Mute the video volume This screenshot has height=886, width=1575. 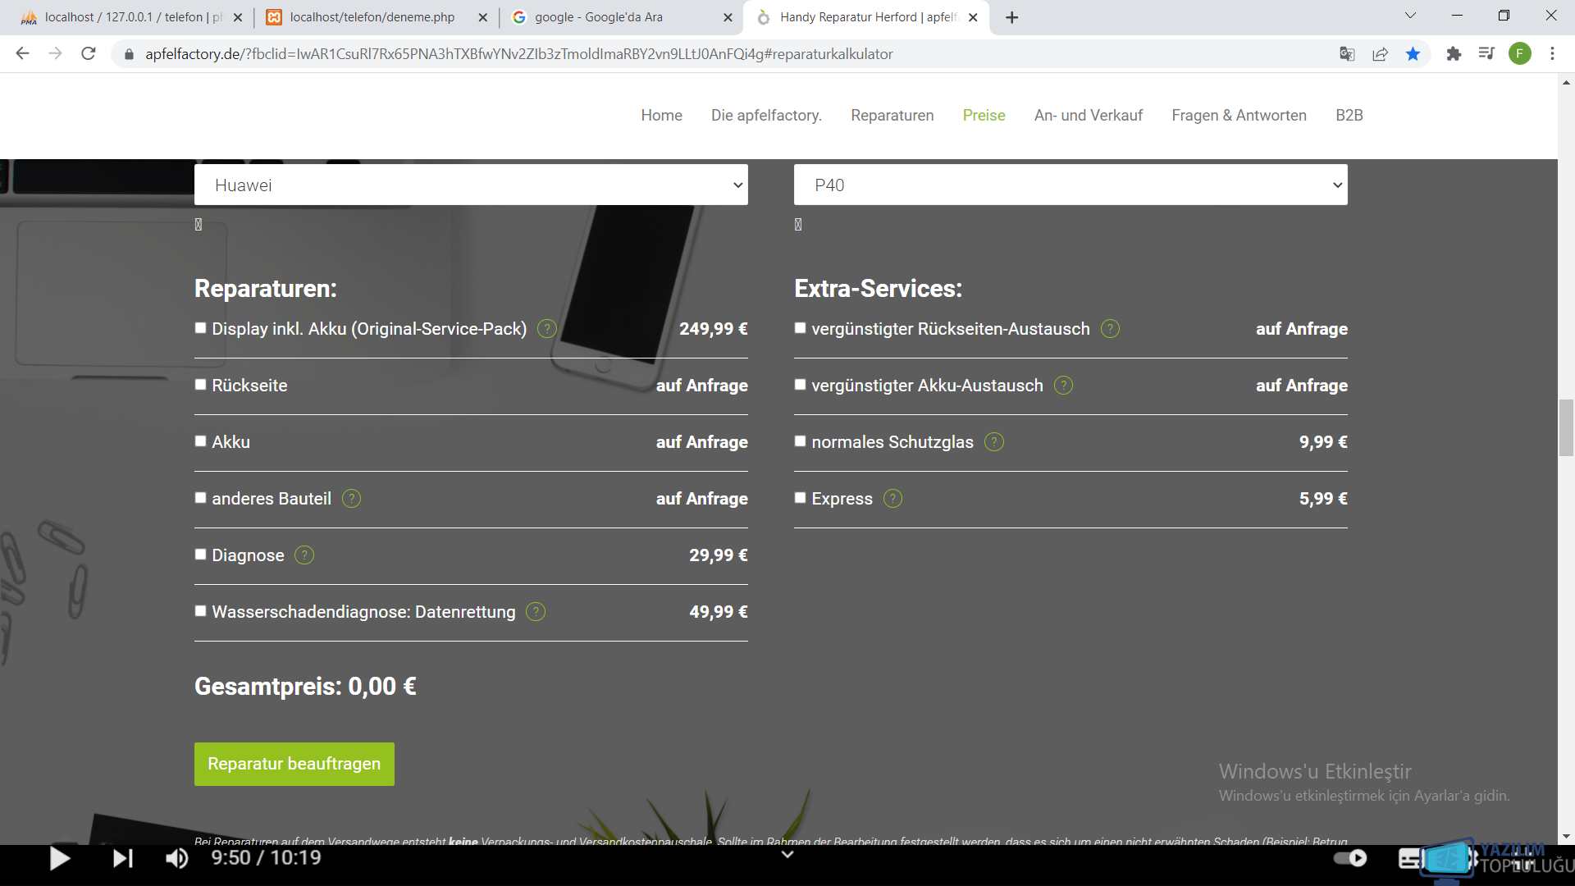[x=176, y=858]
